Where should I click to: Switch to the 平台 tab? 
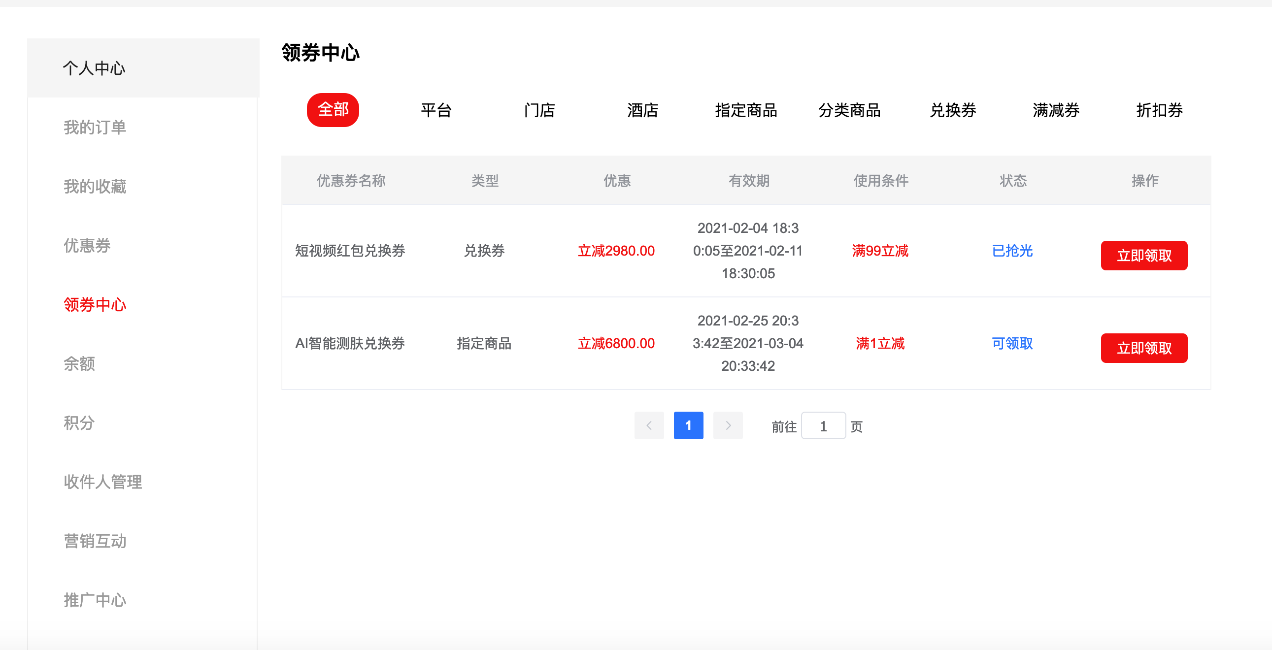(436, 110)
